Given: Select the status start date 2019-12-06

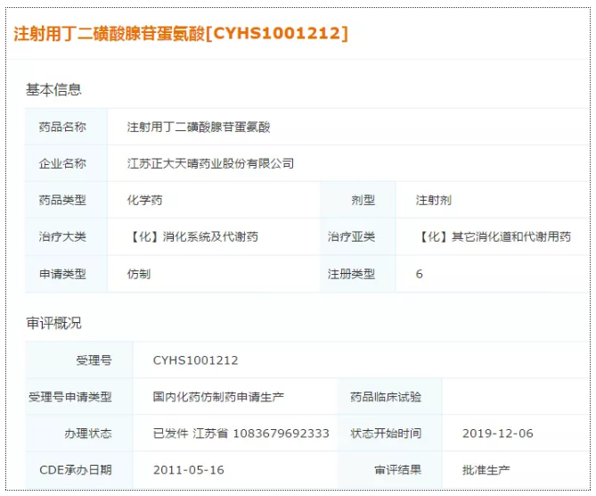Looking at the screenshot, I should pos(497,434).
